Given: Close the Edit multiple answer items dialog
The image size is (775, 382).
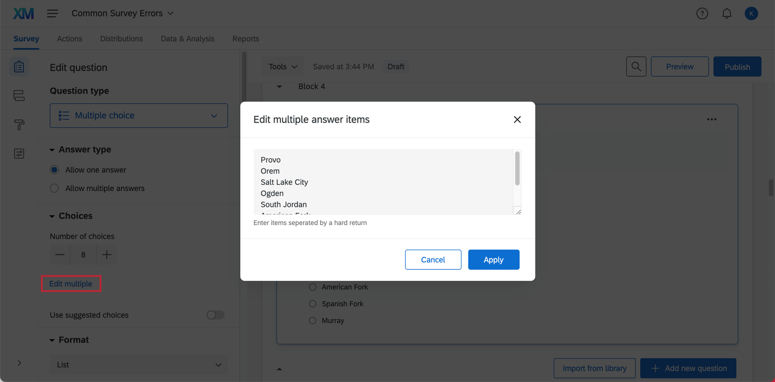Looking at the screenshot, I should (517, 119).
